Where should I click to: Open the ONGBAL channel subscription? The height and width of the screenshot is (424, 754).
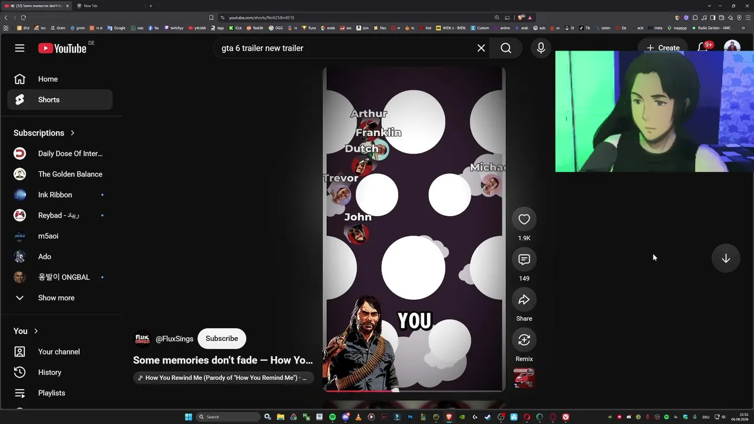59,277
